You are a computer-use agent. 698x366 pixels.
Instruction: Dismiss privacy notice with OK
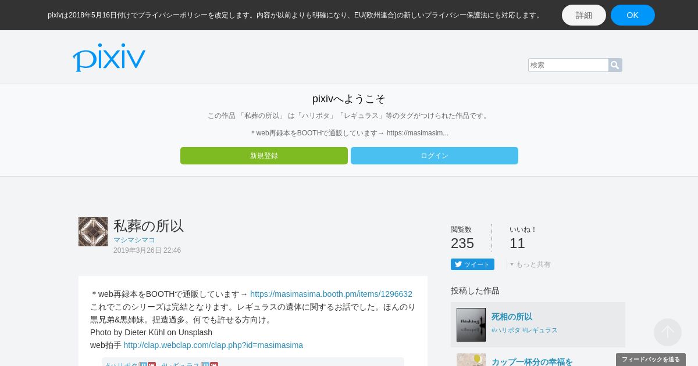pyautogui.click(x=633, y=15)
